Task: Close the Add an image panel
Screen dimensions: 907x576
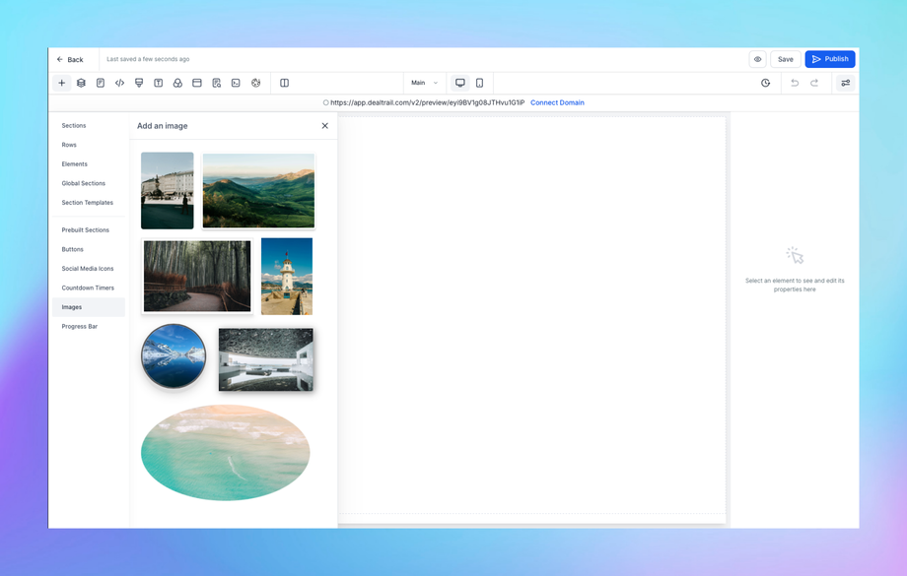Action: point(324,126)
